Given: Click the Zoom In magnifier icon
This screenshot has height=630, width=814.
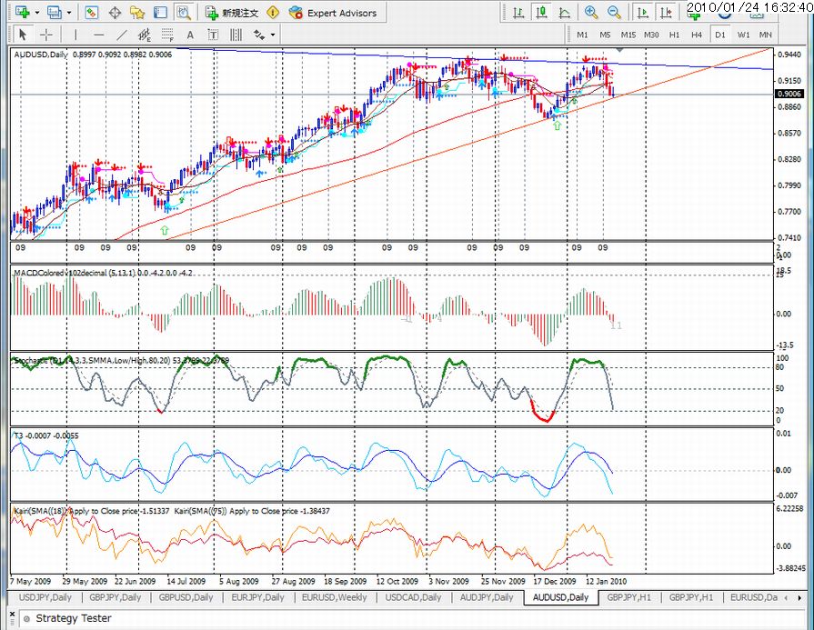Looking at the screenshot, I should pos(591,13).
